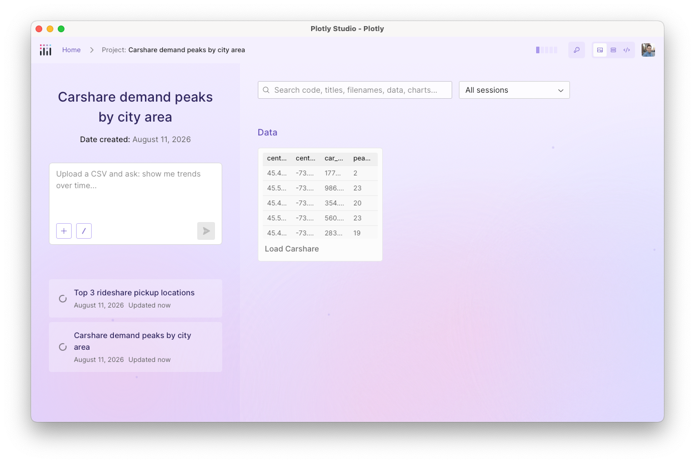Click table cell value 177...

333,173
